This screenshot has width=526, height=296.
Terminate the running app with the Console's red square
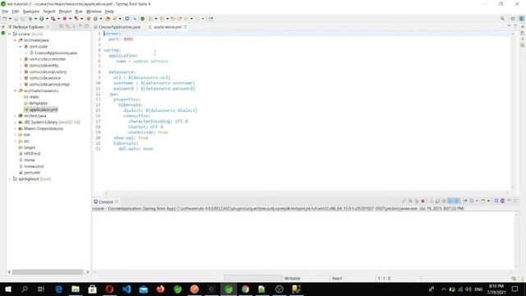[422, 201]
